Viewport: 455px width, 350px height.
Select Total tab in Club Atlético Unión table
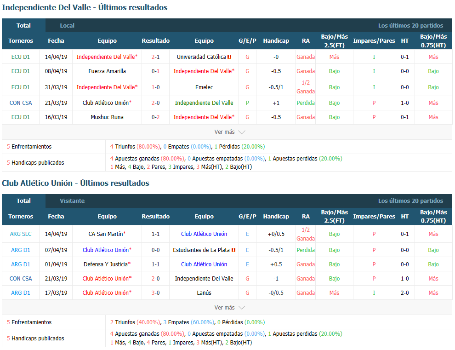[x=23, y=201]
